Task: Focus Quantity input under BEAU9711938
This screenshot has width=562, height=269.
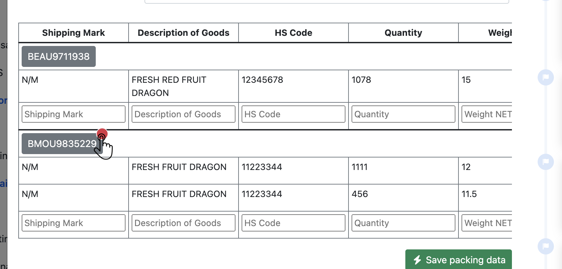Action: click(x=403, y=114)
